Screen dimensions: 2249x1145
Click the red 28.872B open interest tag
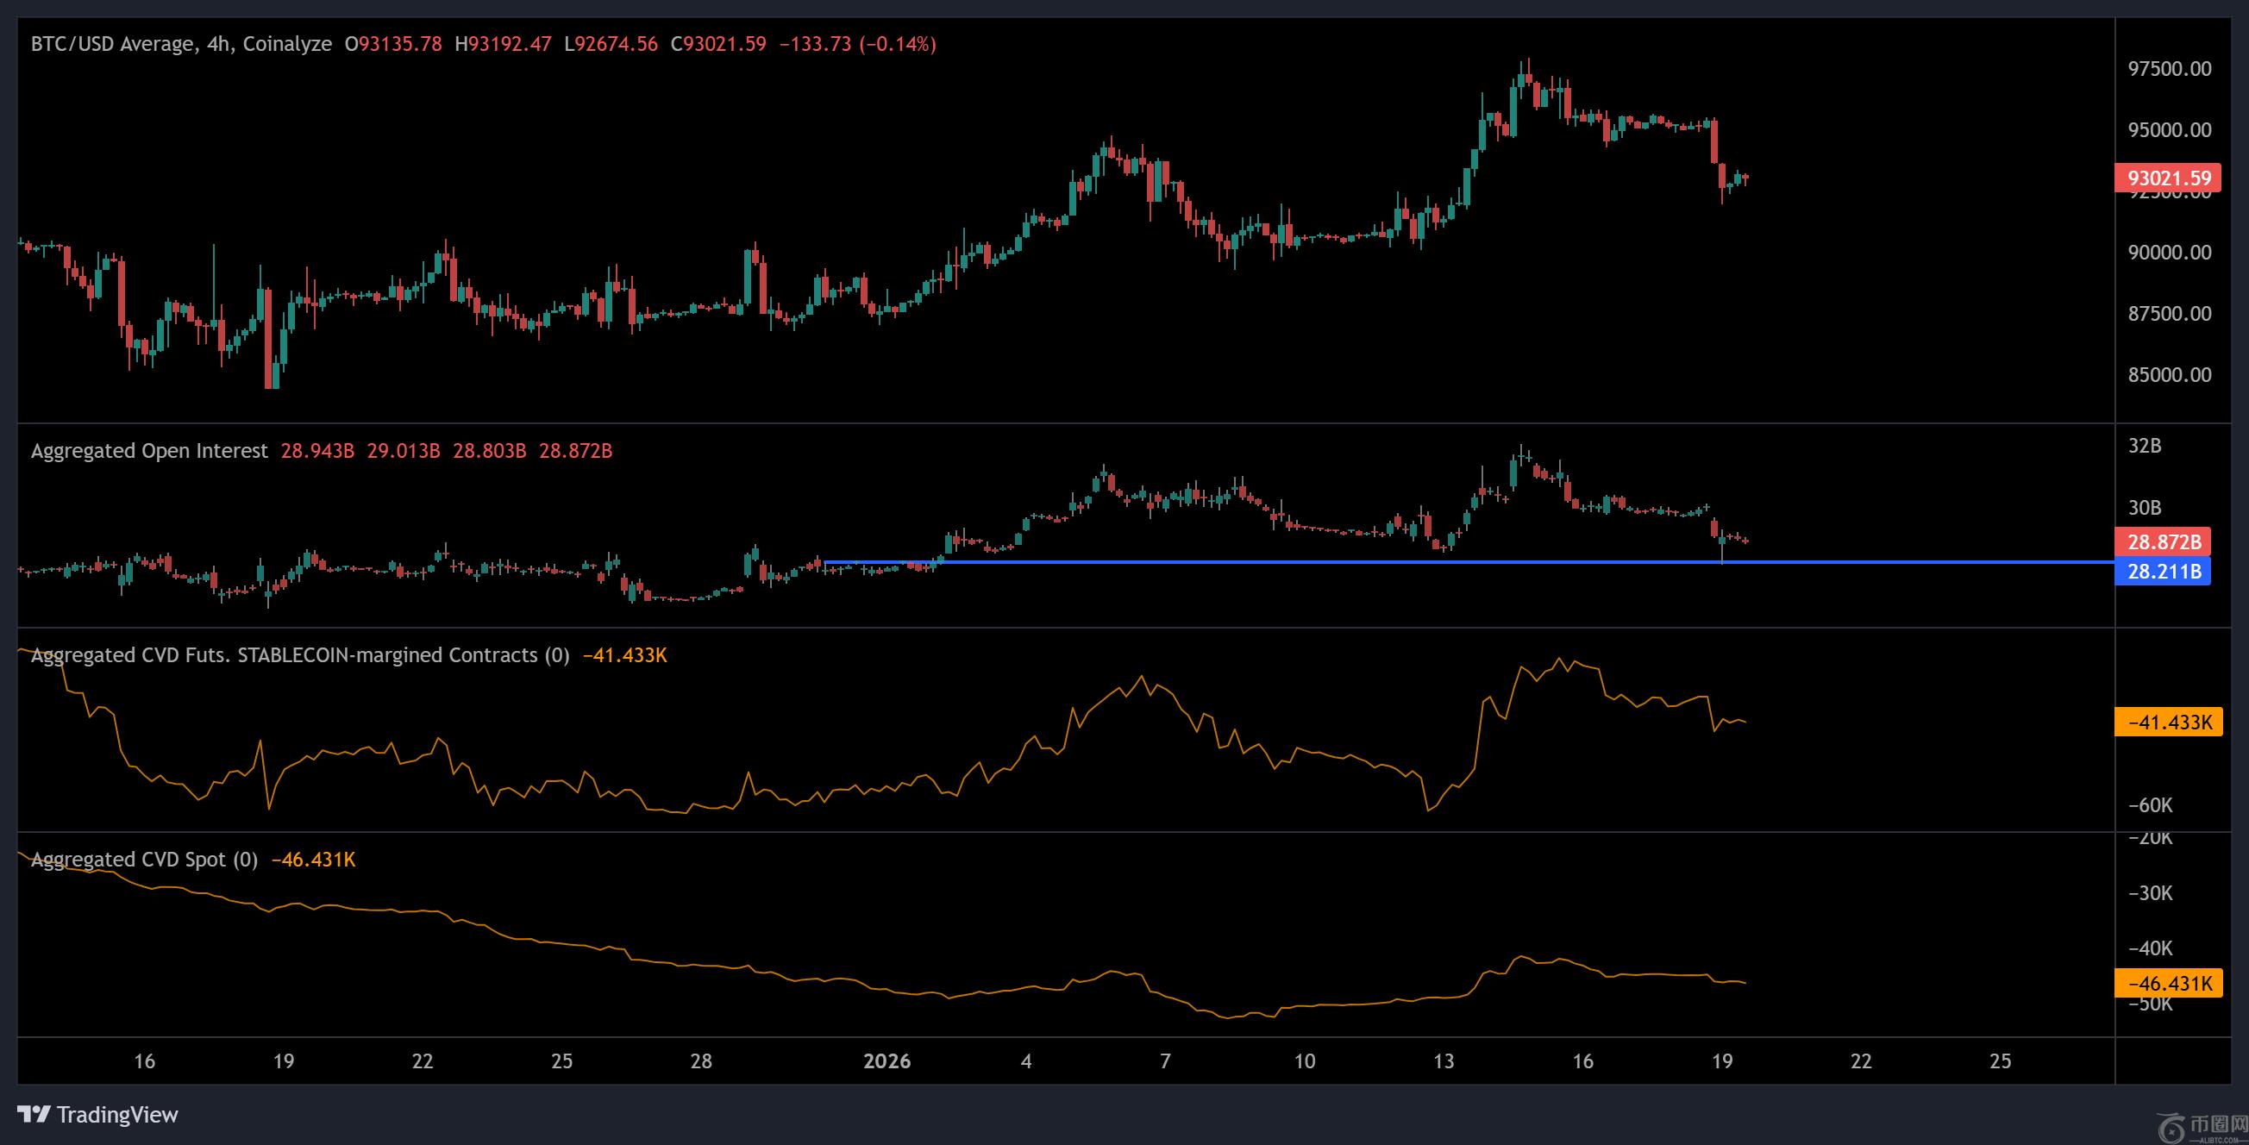2163,542
